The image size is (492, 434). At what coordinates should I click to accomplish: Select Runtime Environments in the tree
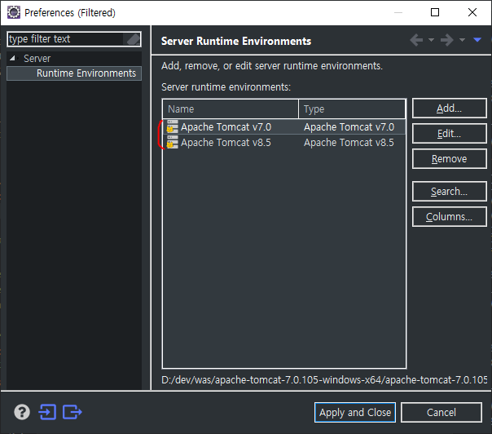pos(86,73)
